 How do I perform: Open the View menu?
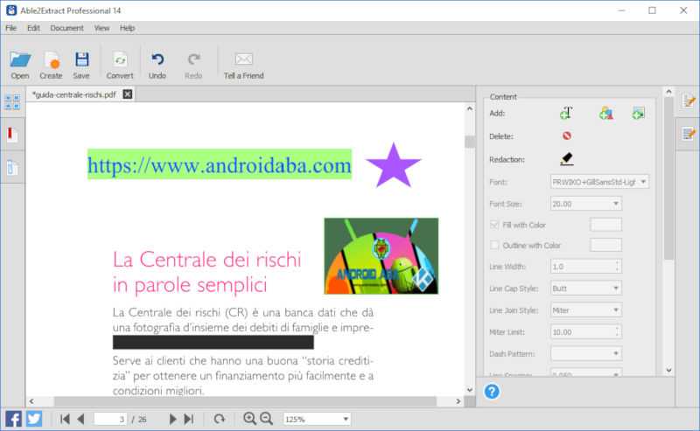pyautogui.click(x=101, y=28)
